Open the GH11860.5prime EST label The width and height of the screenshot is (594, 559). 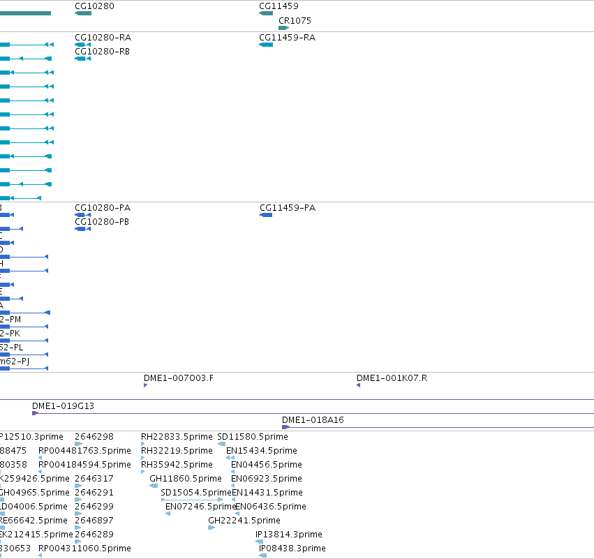tap(186, 479)
